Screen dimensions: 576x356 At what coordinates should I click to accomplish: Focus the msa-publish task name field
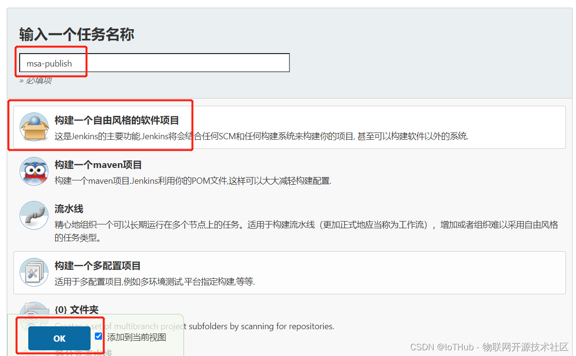coord(154,63)
